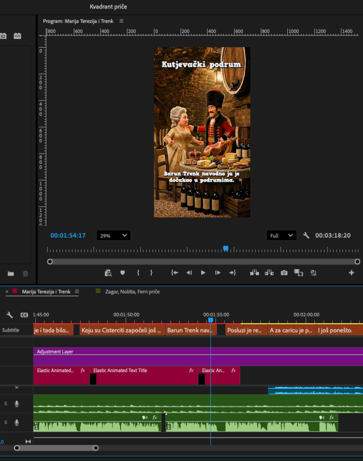Image resolution: width=363 pixels, height=461 pixels.
Task: Open the Button Editor plus icon
Action: (x=352, y=273)
